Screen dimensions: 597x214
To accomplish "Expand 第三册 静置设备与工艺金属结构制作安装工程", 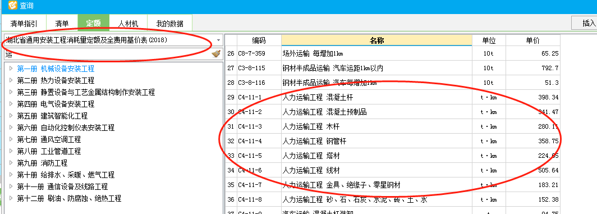I will (11, 92).
